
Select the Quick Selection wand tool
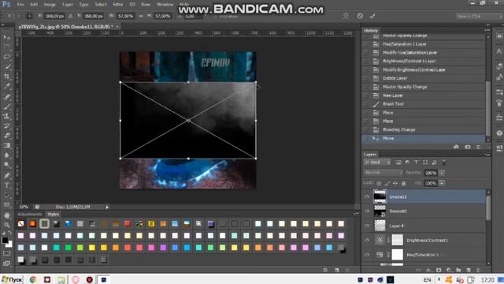pyautogui.click(x=7, y=67)
